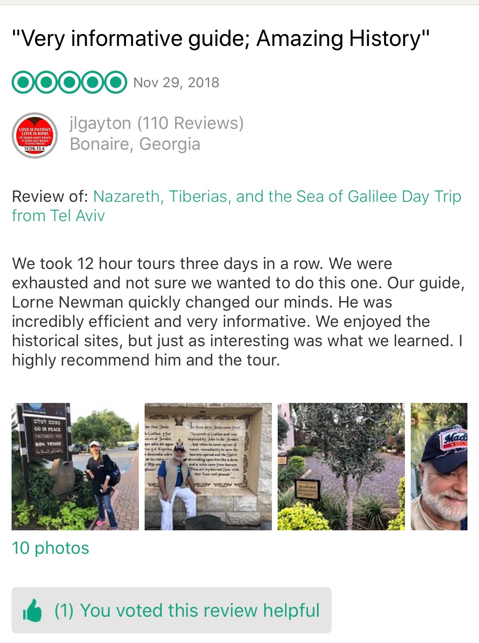Open the woman by Go In Peace sign photo
Screen dimensions: 479x643
click(75, 466)
